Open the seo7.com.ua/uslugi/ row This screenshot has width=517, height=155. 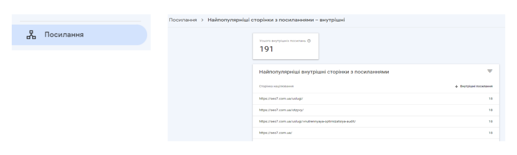pos(281,99)
